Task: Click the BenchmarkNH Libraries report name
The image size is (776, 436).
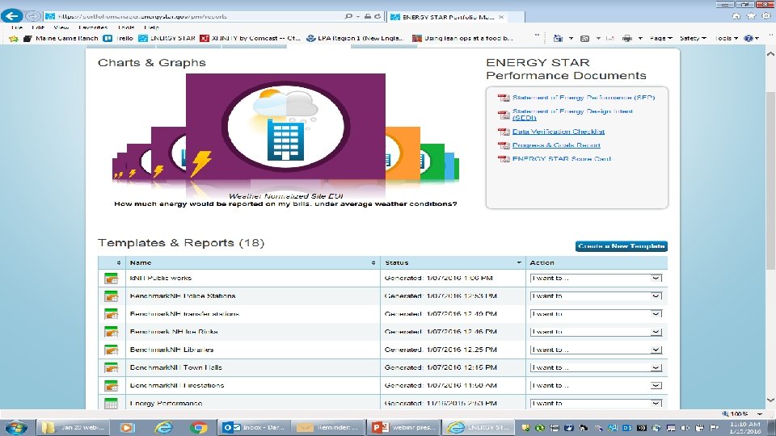Action: click(x=171, y=350)
